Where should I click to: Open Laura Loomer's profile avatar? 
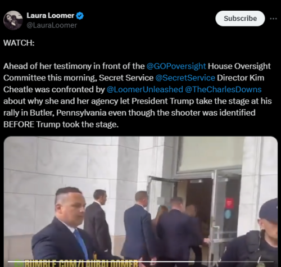(x=13, y=20)
